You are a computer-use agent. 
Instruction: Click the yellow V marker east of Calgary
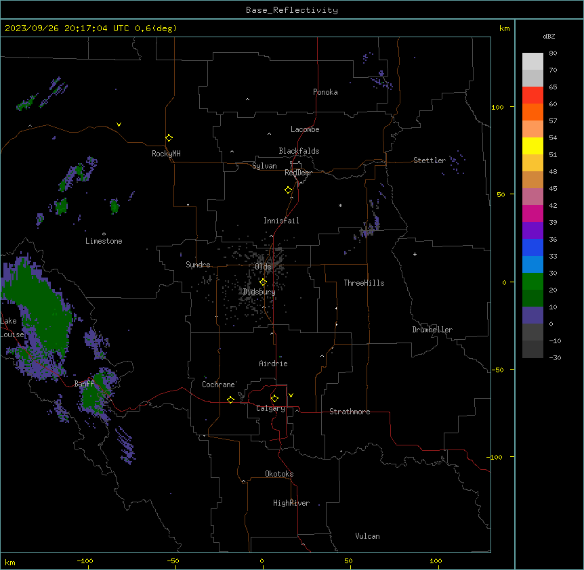coord(291,395)
